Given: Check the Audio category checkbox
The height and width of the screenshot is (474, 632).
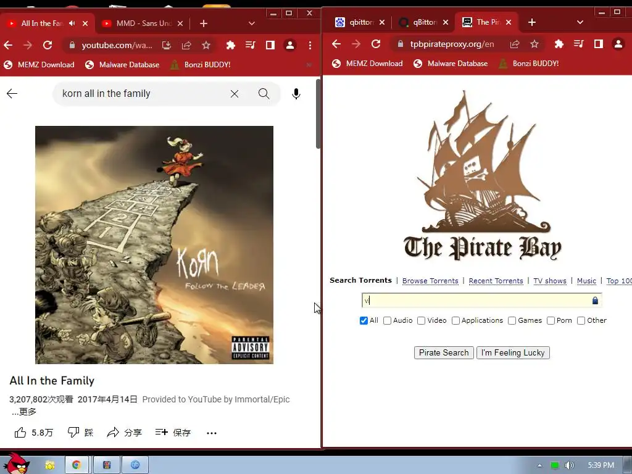Looking at the screenshot, I should tap(388, 320).
